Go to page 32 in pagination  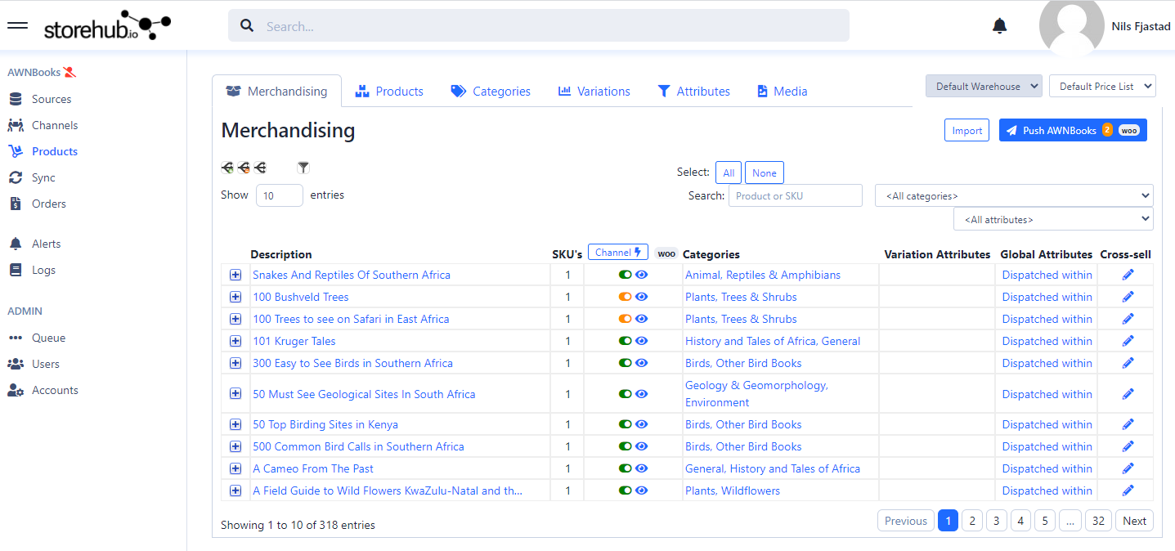[1098, 521]
